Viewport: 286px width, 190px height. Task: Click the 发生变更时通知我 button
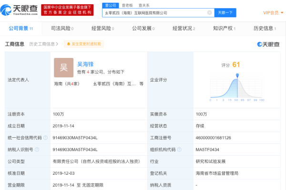click(84, 44)
